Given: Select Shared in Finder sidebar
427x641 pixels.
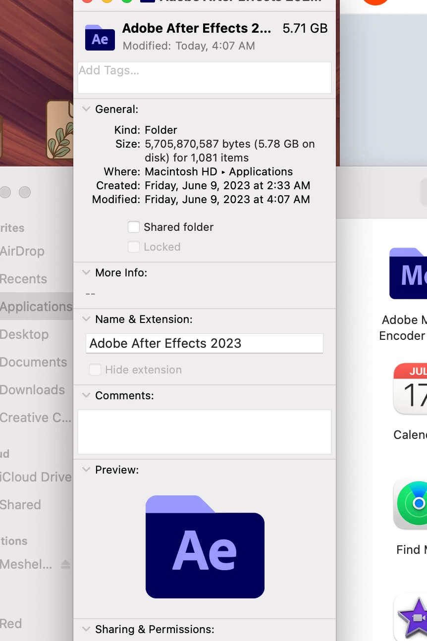Looking at the screenshot, I should coord(21,505).
